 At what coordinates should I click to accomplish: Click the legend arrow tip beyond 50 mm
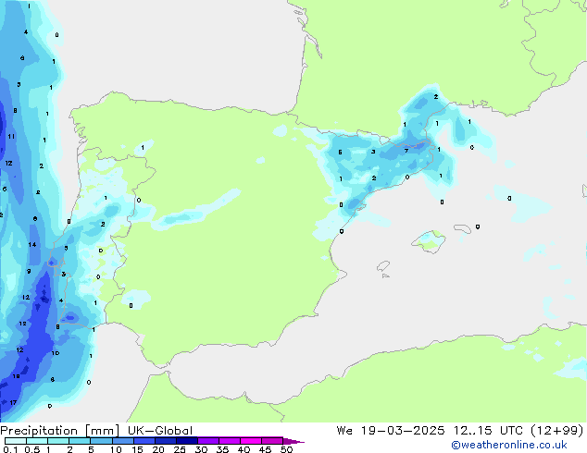(293, 441)
